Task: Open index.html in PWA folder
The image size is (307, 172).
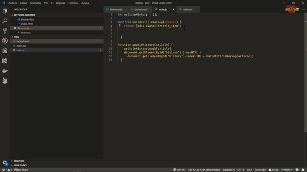Action: pos(23,42)
